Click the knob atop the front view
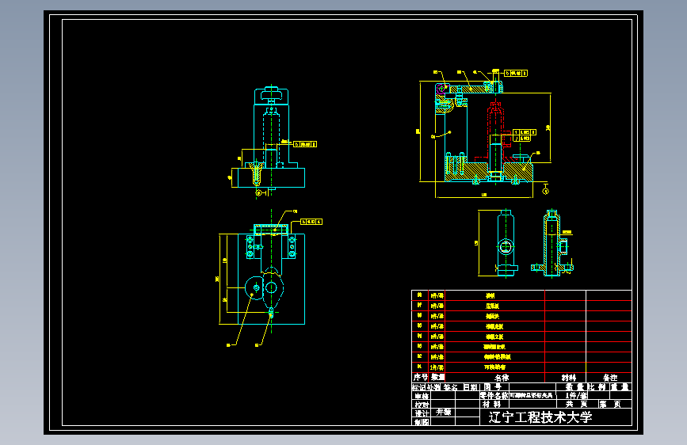 click(x=271, y=94)
